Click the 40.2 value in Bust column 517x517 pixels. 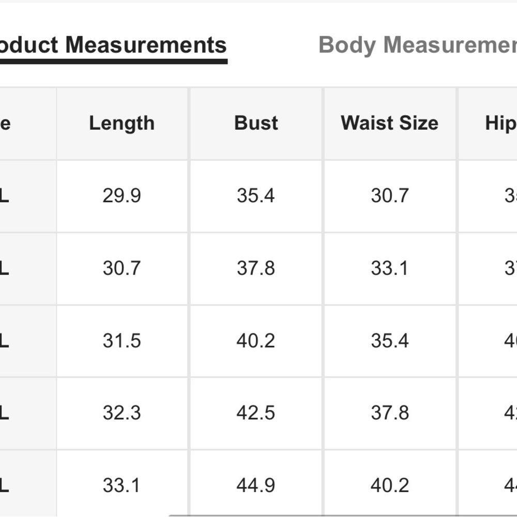256,341
